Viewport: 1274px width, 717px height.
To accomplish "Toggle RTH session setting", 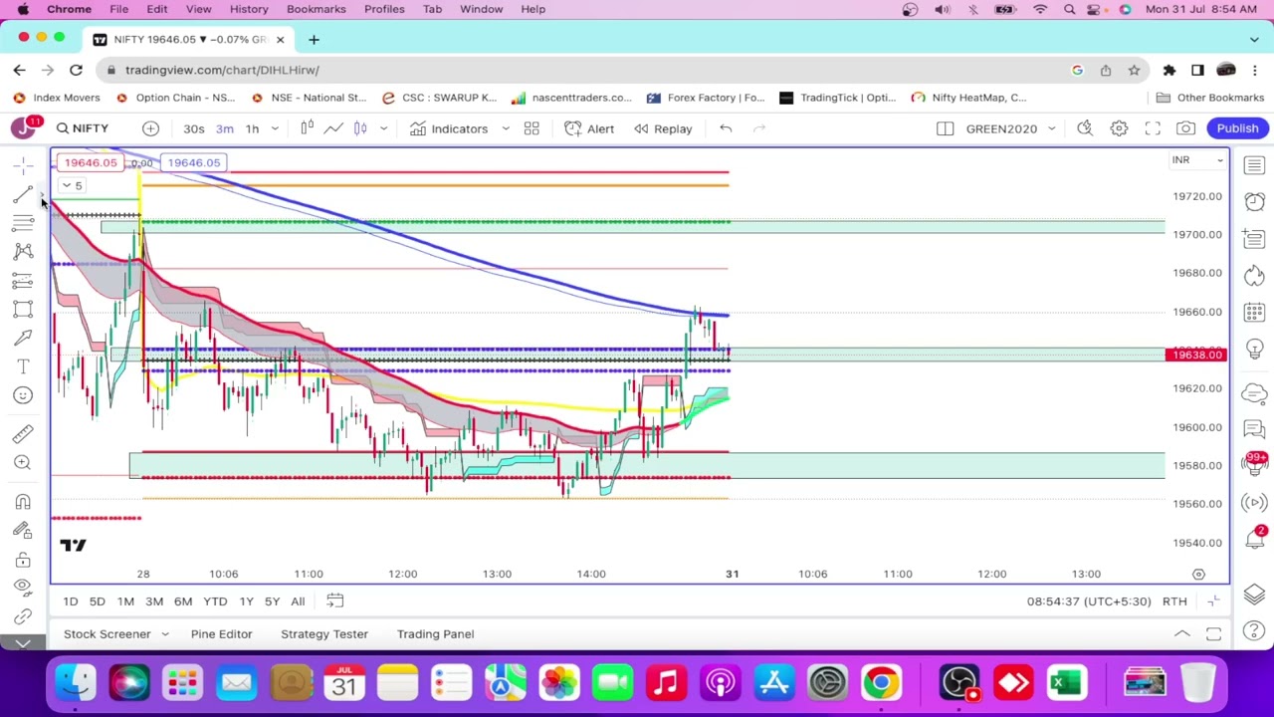I will [x=1174, y=601].
